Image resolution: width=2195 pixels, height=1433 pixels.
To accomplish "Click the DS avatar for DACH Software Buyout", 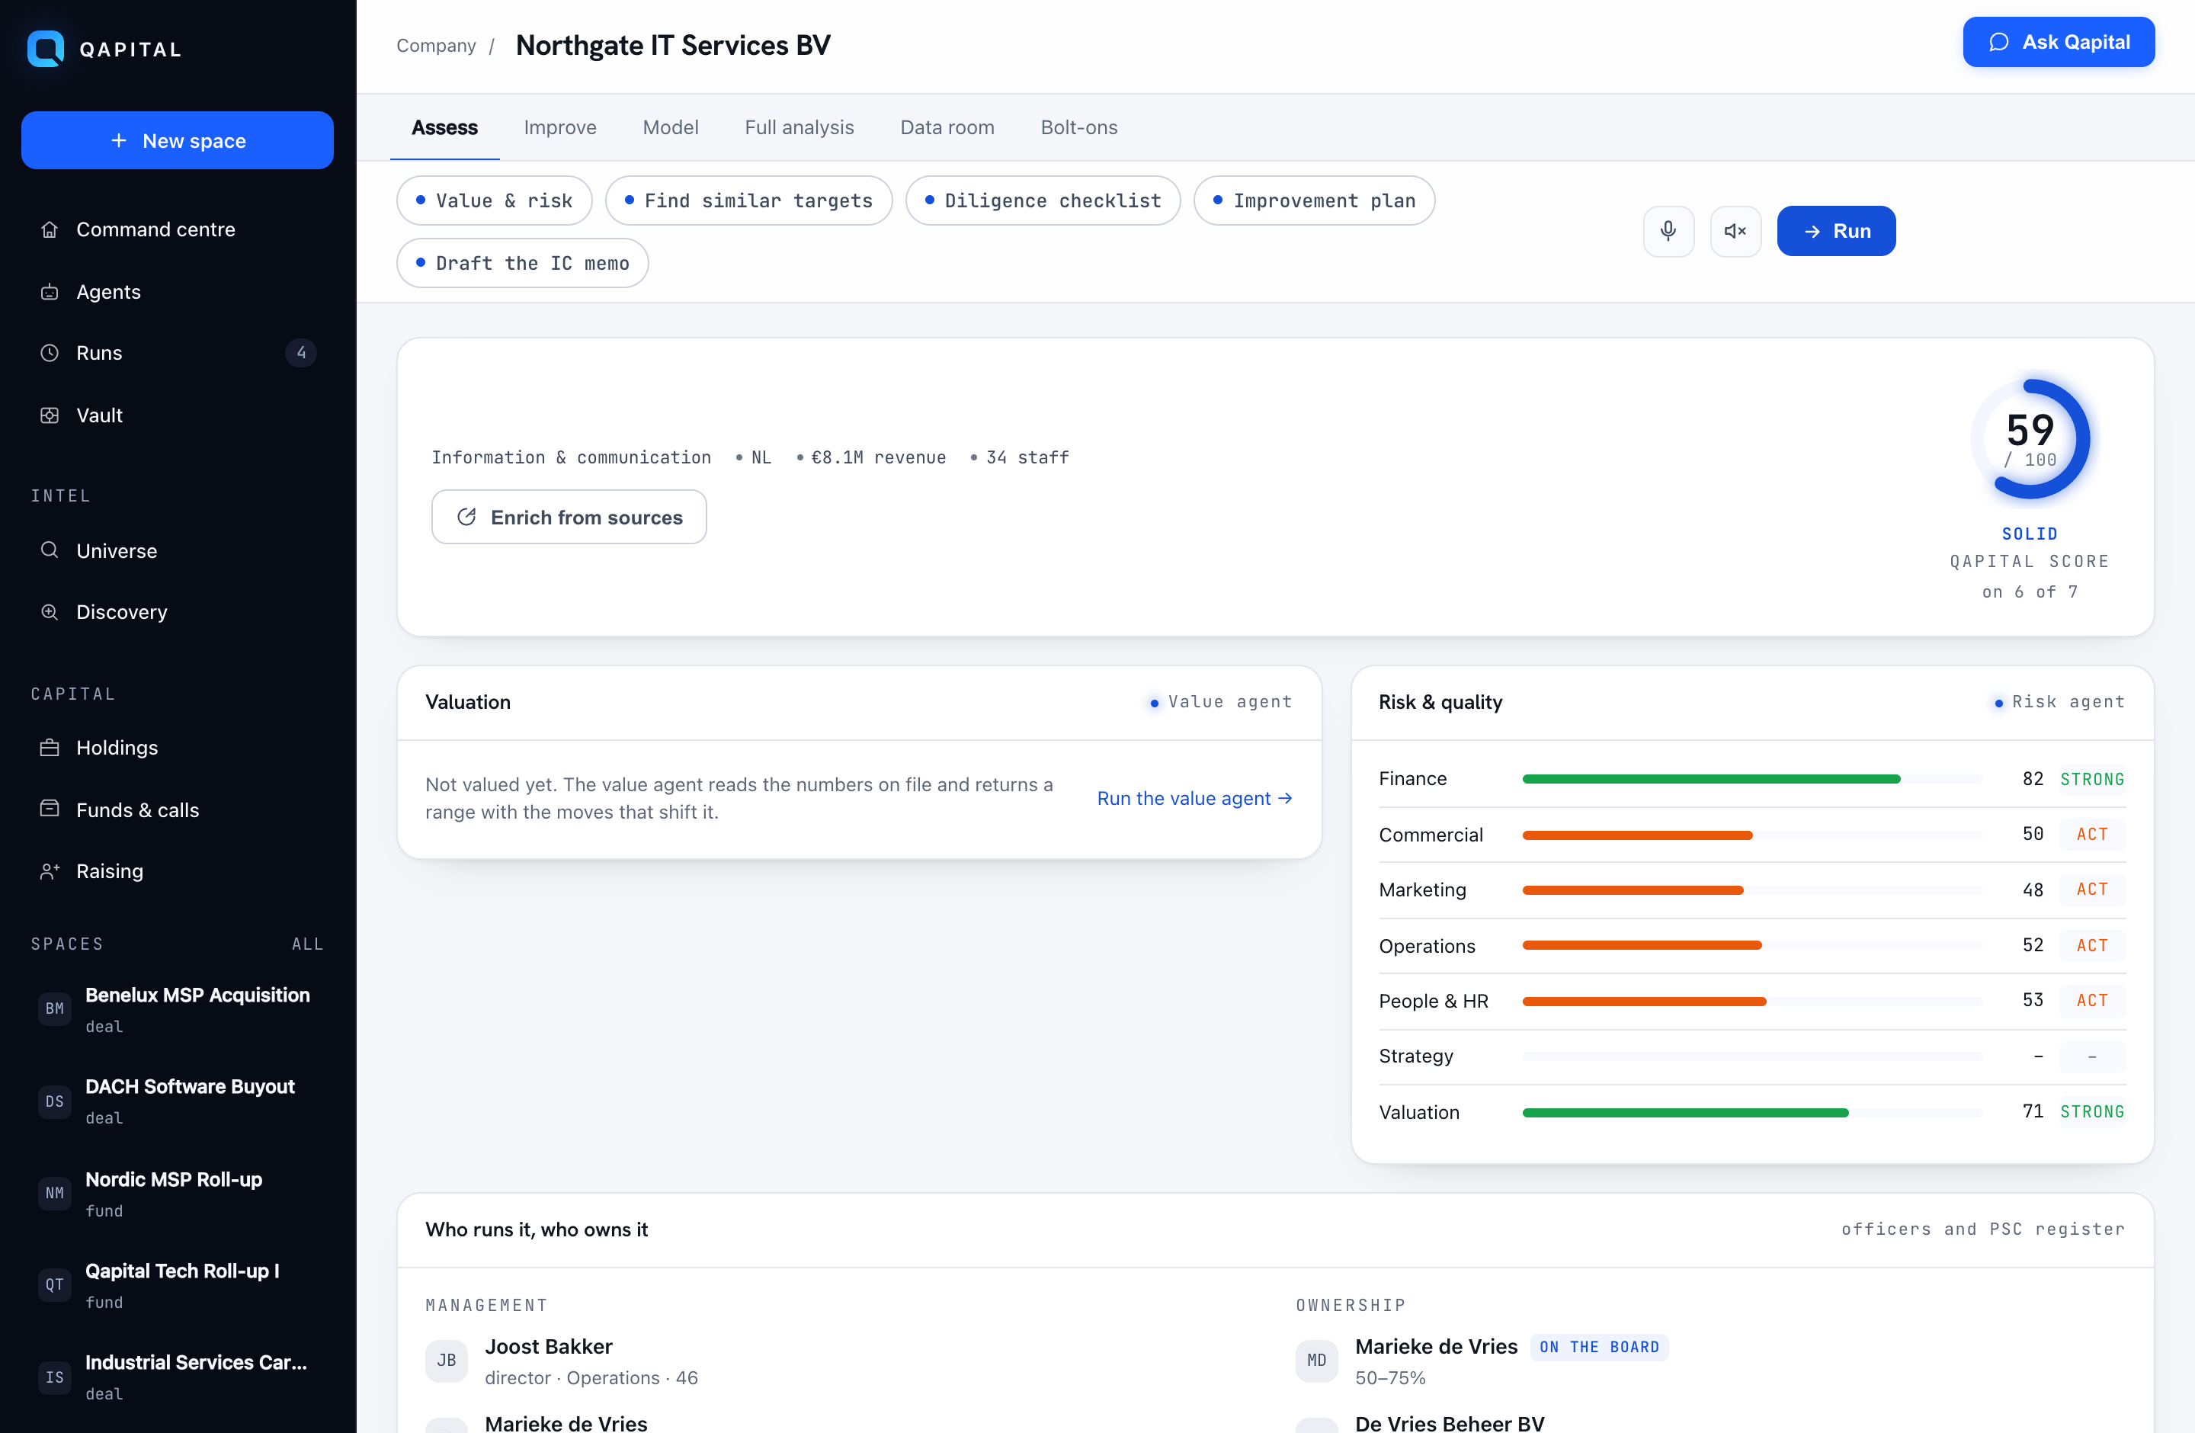I will pos(54,1101).
